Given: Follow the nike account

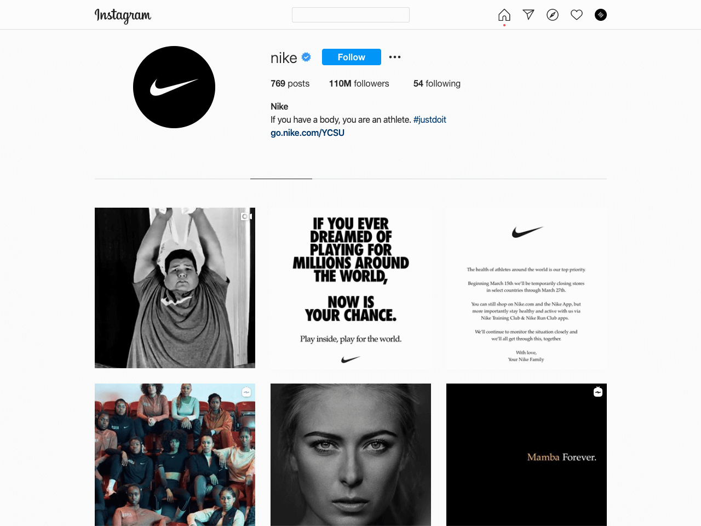Looking at the screenshot, I should pyautogui.click(x=352, y=57).
